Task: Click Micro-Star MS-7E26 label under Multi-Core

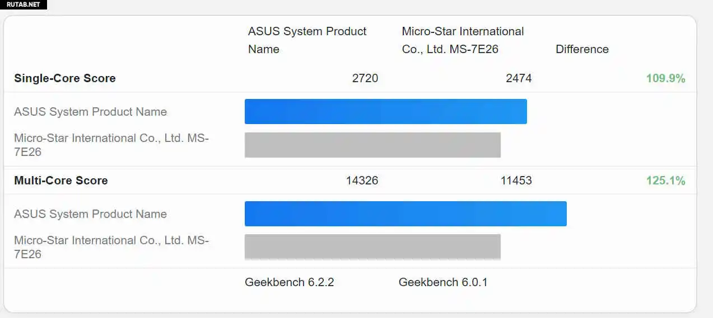Action: click(x=111, y=247)
